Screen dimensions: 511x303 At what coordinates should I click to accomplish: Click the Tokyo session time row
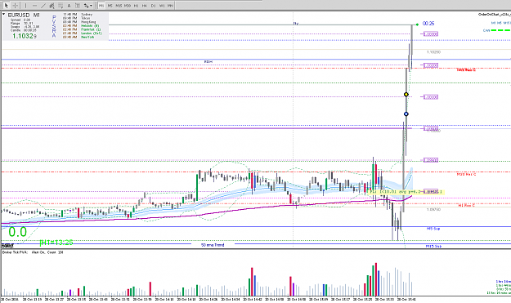[77, 18]
